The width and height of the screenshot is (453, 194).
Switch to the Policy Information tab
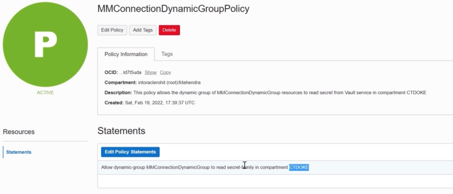(126, 54)
